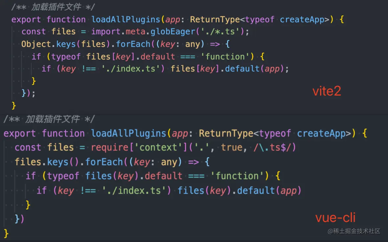Click 'forEach' after Object.keys(files)
The width and height of the screenshot is (388, 242).
133,44
